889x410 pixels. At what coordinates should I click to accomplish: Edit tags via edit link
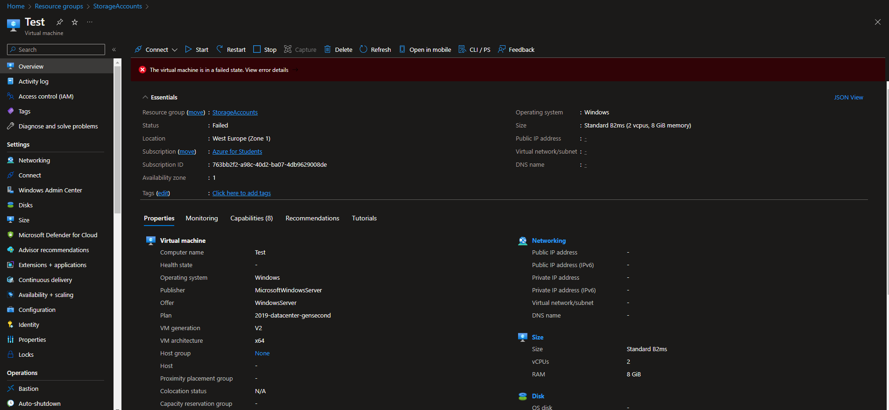pos(163,193)
